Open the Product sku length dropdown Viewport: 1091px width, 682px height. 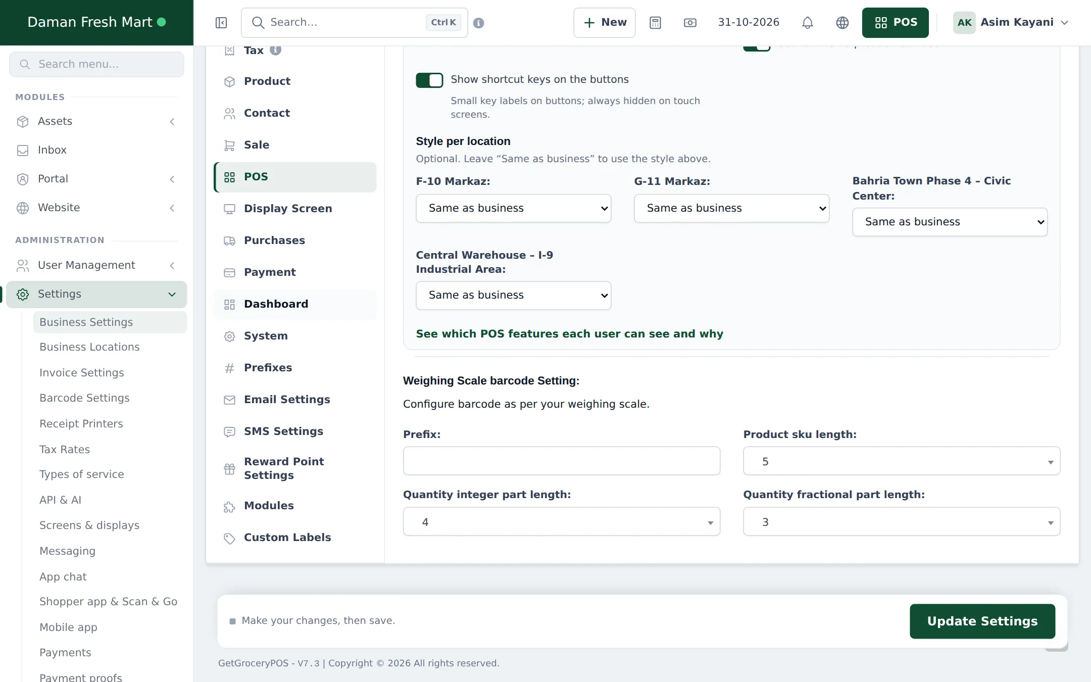click(901, 461)
